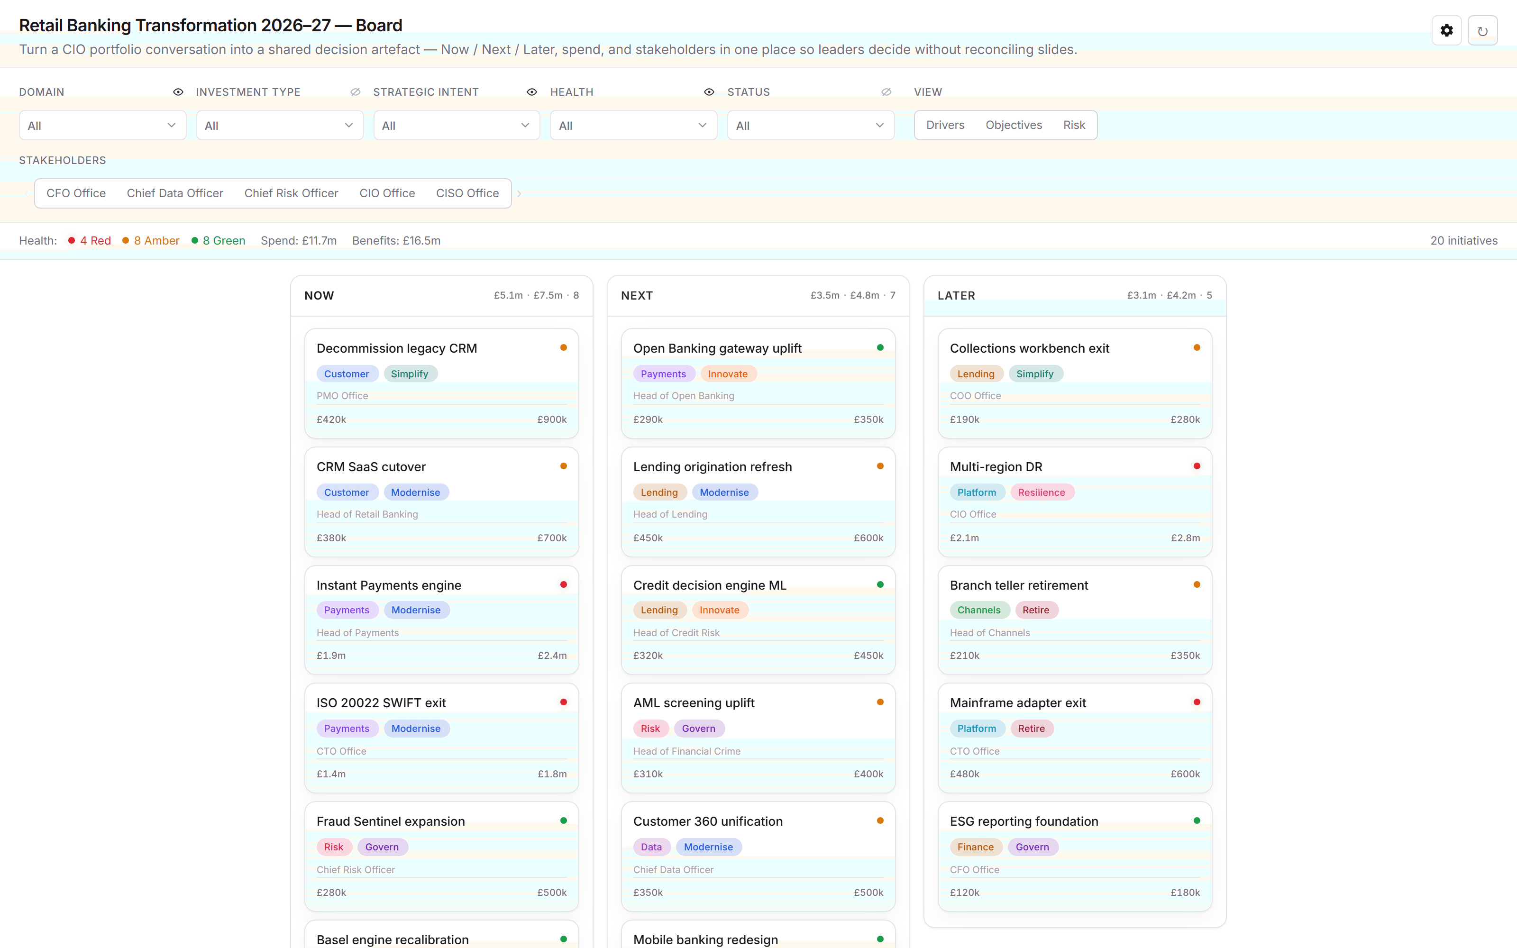Open the Health filter dropdown
This screenshot has height=948, width=1517.
pyautogui.click(x=633, y=126)
